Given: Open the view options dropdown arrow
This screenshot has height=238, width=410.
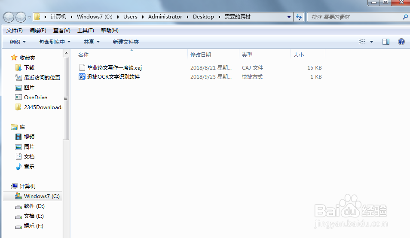Looking at the screenshot, I should coord(371,42).
